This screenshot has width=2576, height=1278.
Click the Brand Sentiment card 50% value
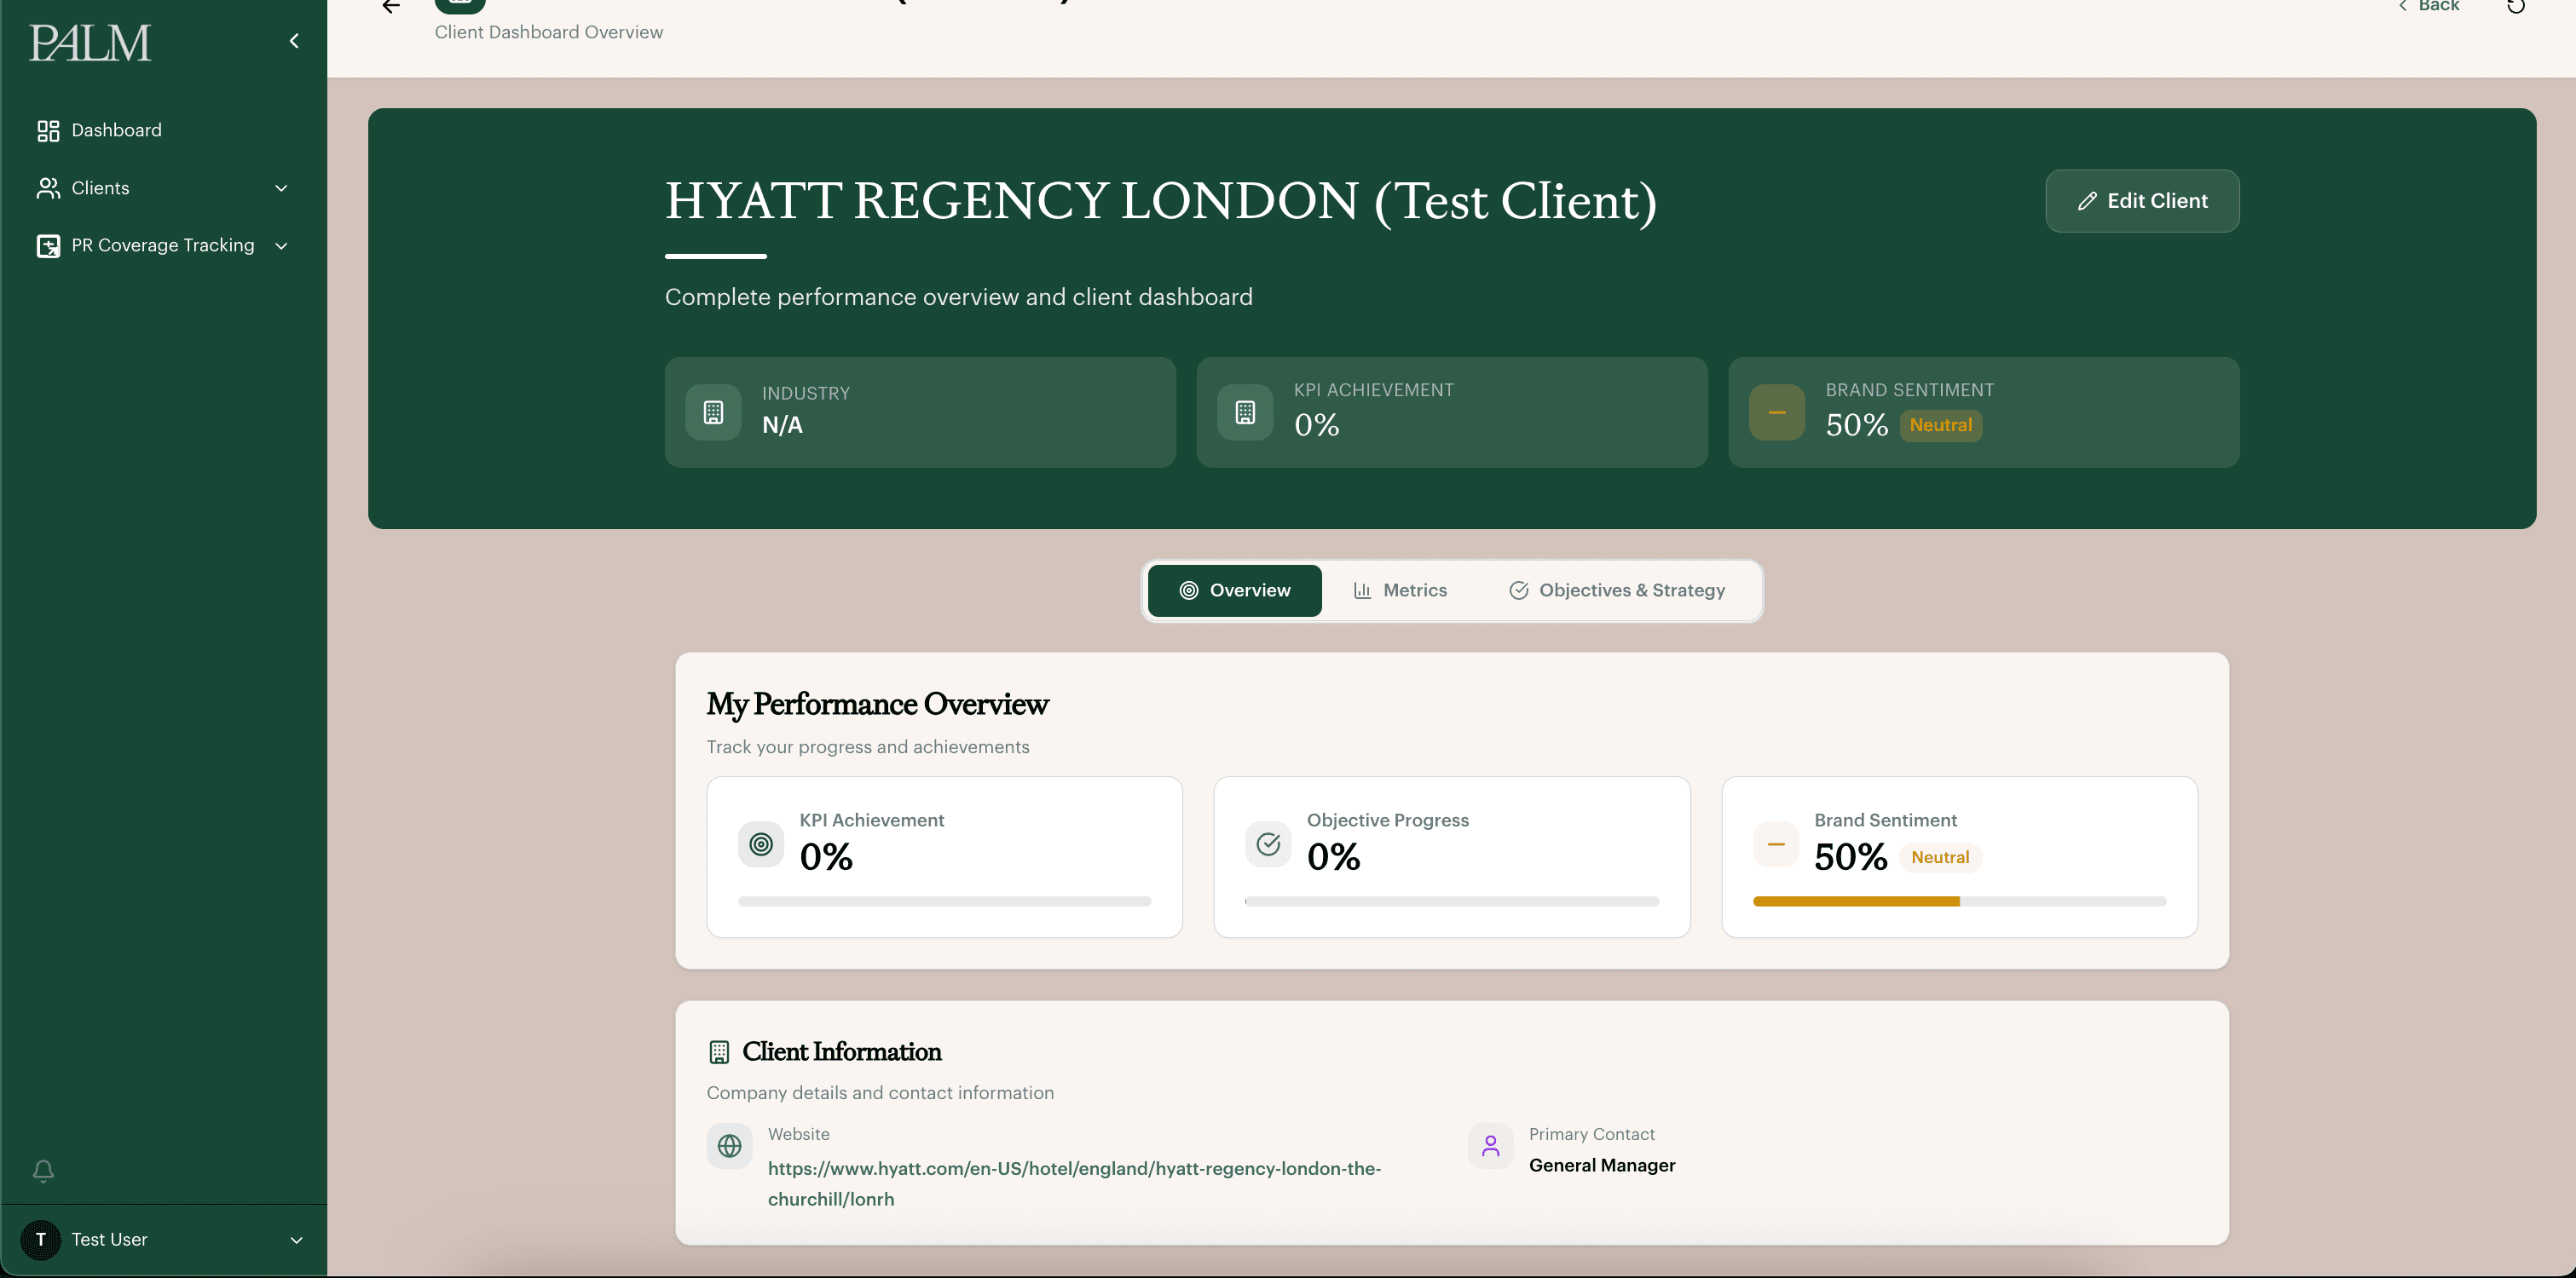(1850, 857)
